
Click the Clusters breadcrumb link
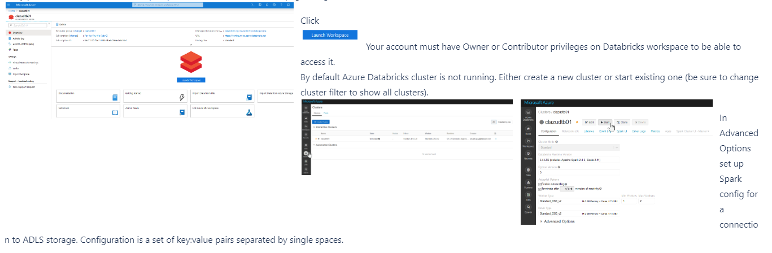coord(544,112)
